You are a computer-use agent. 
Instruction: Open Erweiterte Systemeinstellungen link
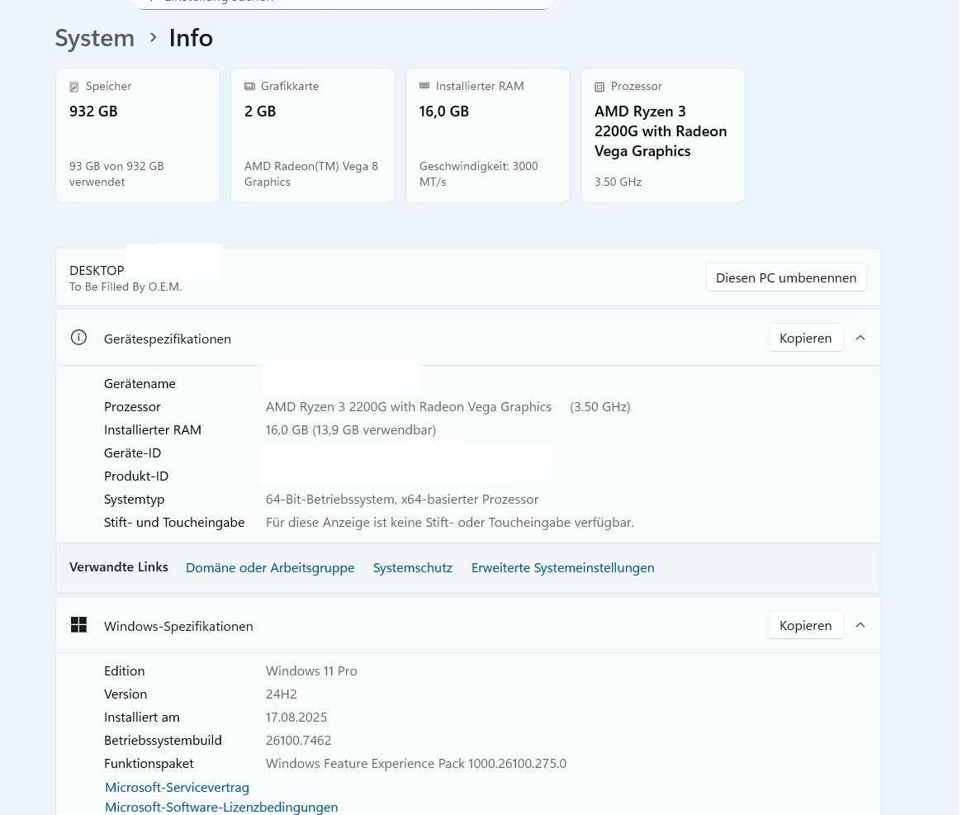(562, 568)
